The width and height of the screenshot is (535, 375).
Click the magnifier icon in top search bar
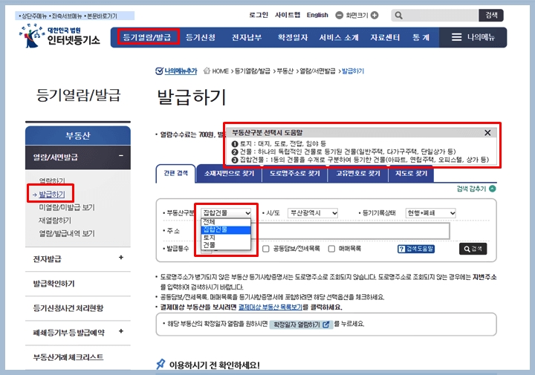398,16
